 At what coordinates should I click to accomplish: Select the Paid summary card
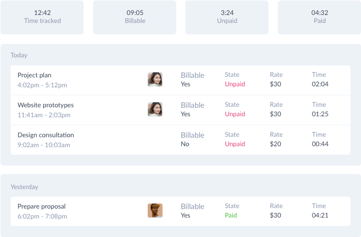point(319,17)
